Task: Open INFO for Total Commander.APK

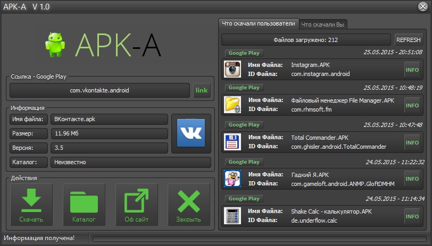Action: pyautogui.click(x=412, y=142)
